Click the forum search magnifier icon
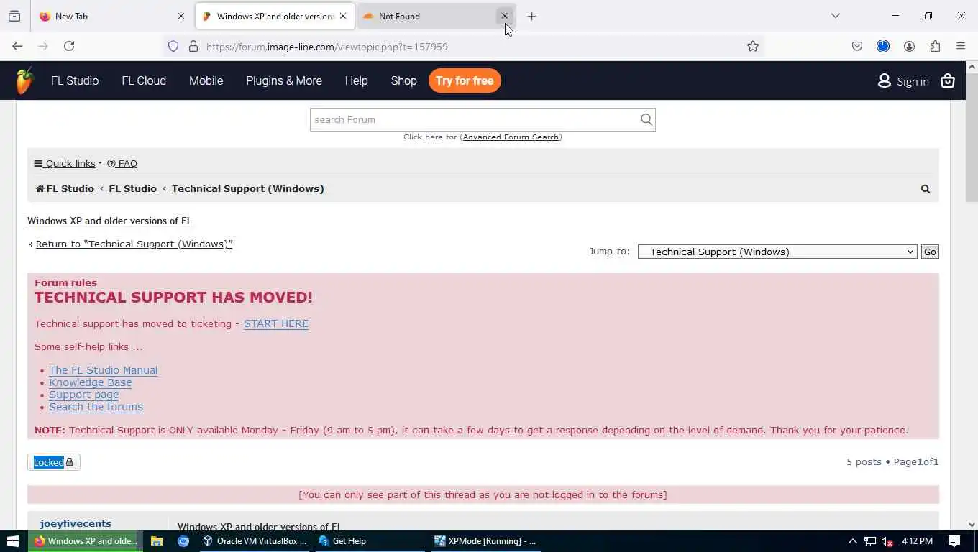 [646, 120]
